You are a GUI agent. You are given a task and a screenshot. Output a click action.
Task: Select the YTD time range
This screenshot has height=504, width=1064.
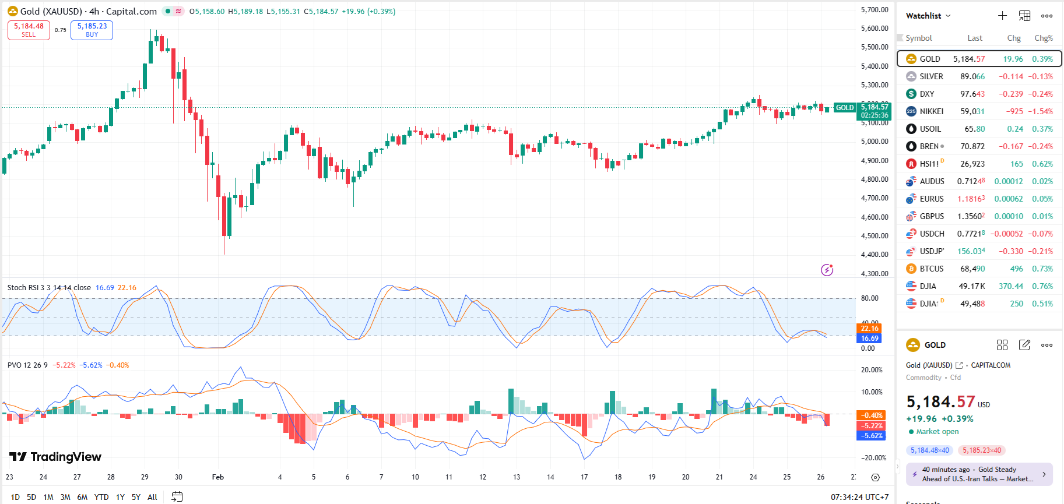101,497
